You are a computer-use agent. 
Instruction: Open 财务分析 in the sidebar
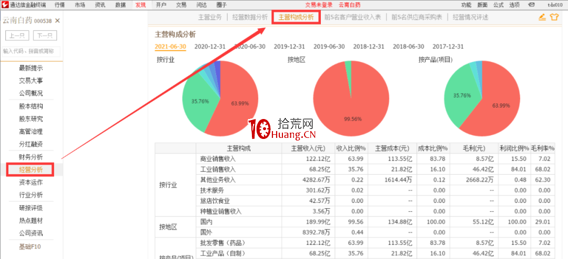31,157
